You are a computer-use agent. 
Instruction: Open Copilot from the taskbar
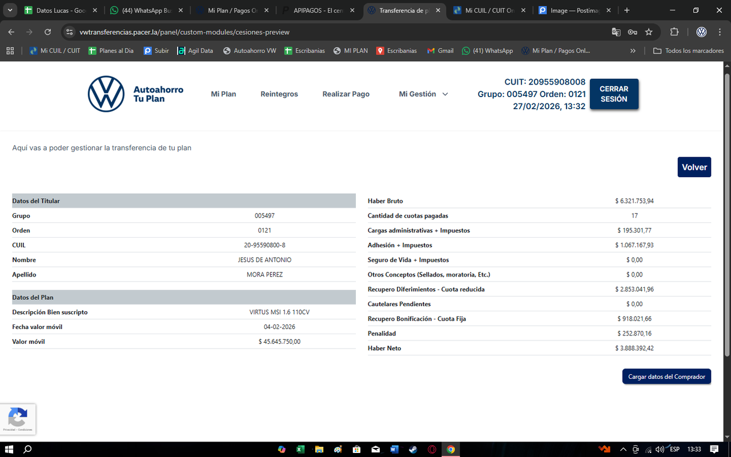(282, 449)
